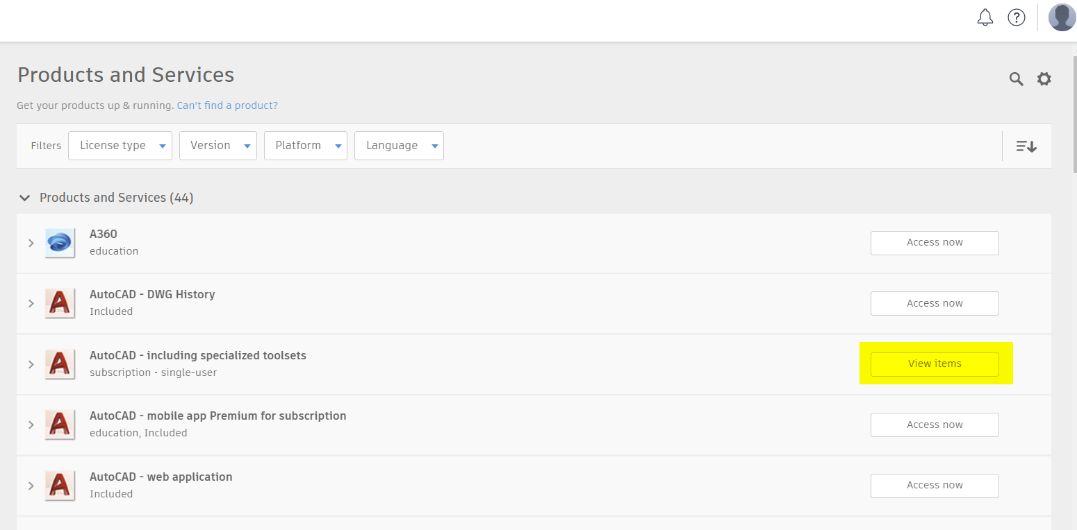Click Access now for AutoCAD mobile app
This screenshot has width=1077, height=530.
point(935,425)
